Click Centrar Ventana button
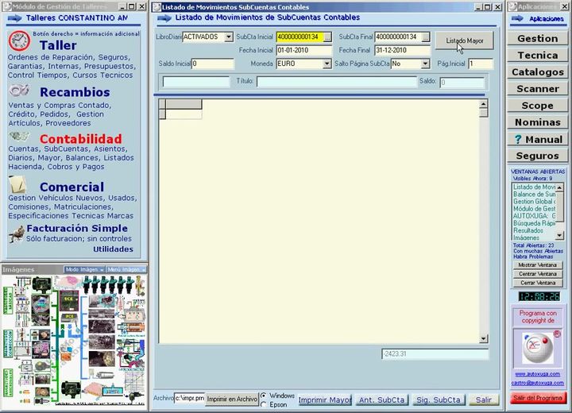 click(x=538, y=274)
